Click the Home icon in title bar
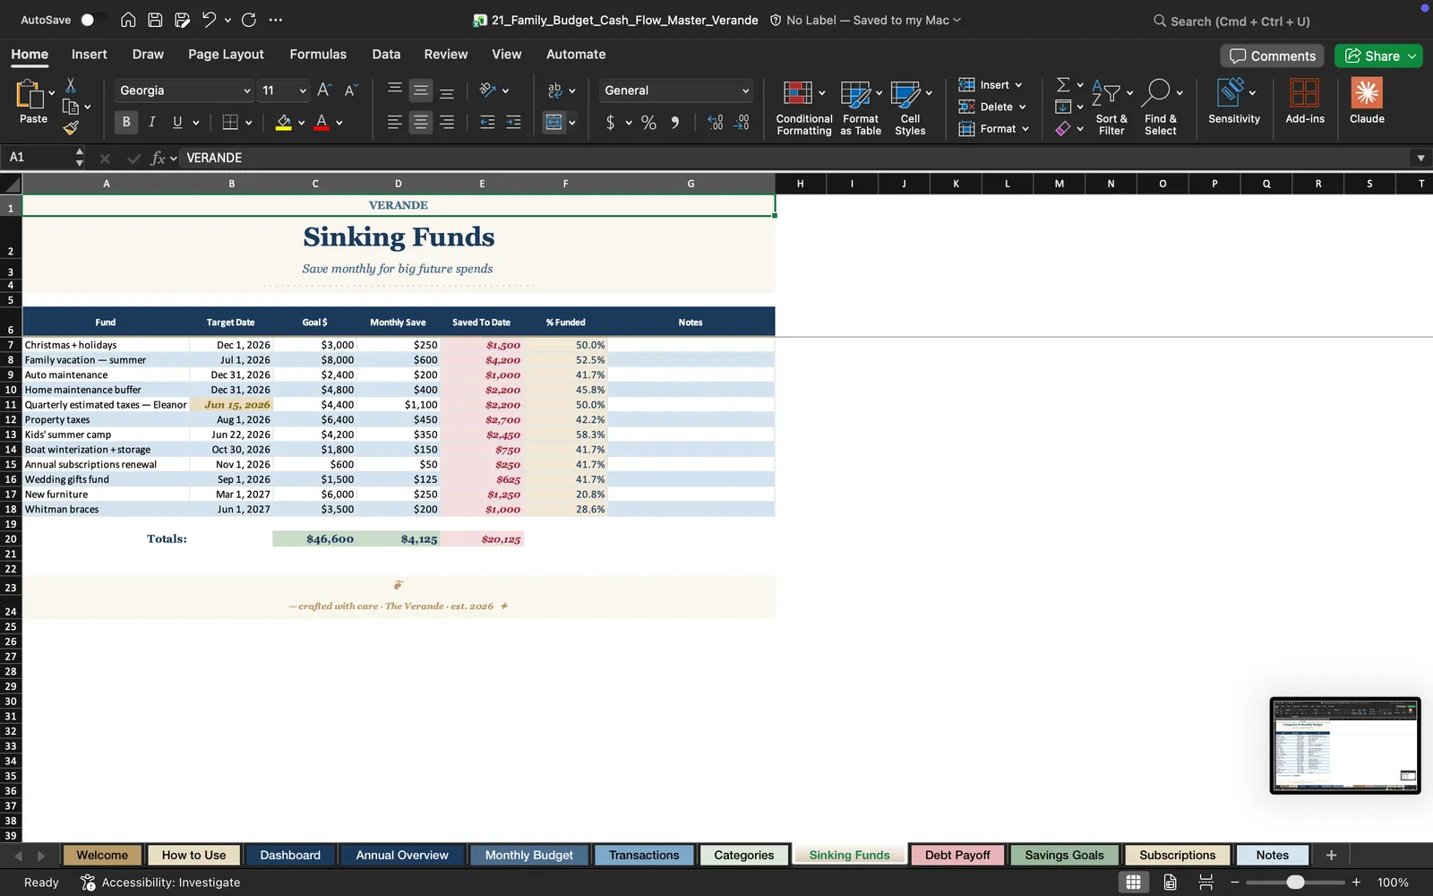Viewport: 1433px width, 896px height. (128, 20)
